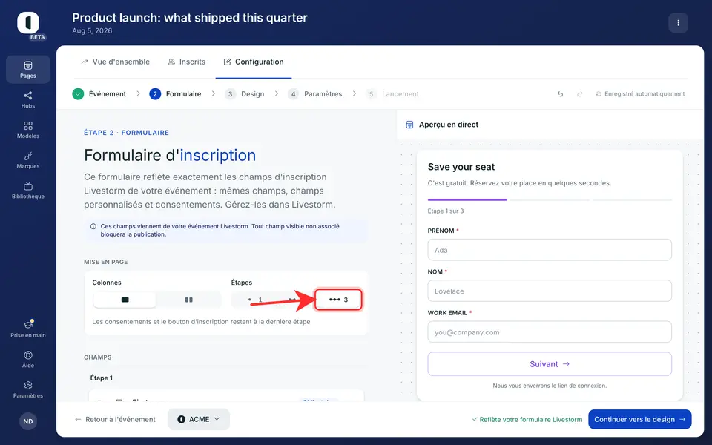This screenshot has width=712, height=445.
Task: Switch to the Vue d'ensemble tab
Action: 116,62
